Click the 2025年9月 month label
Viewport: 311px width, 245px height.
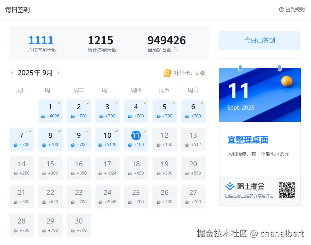pyautogui.click(x=35, y=72)
